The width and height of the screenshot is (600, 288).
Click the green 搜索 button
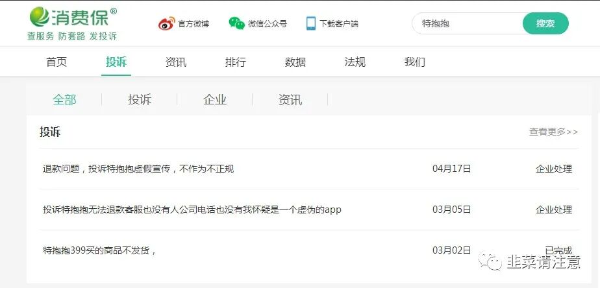click(545, 23)
